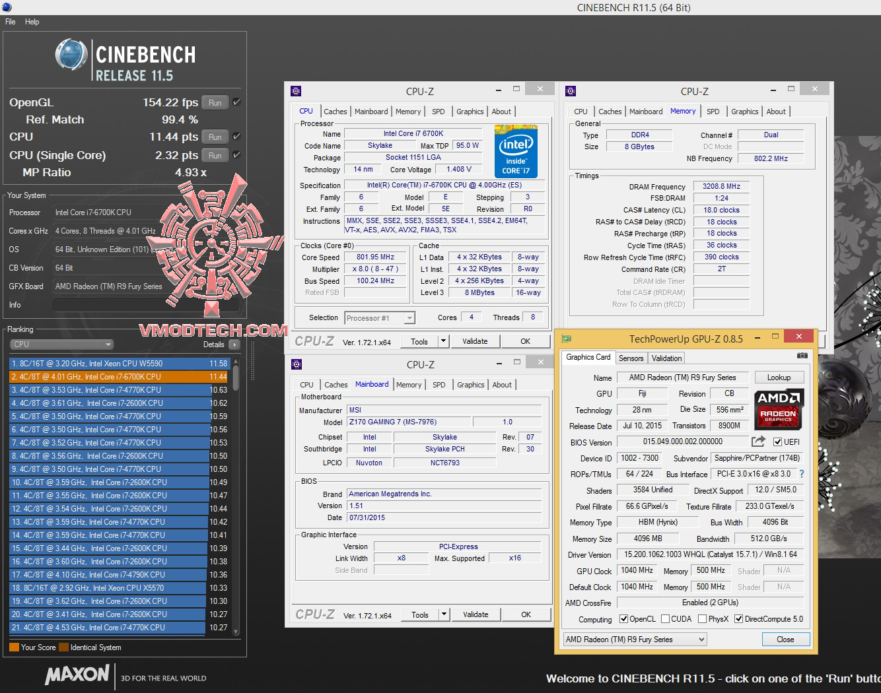
Task: Click the MAXON logo at the bottom
Action: pos(77,675)
